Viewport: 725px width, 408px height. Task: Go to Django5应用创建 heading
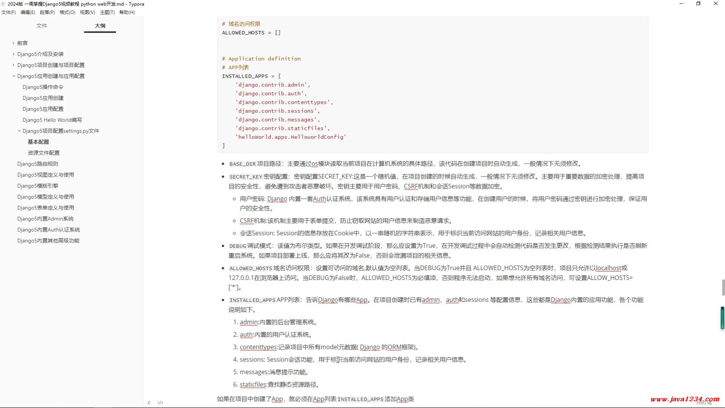click(x=43, y=98)
